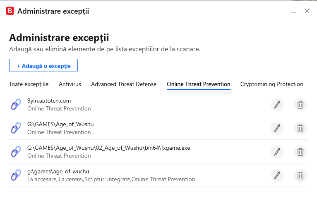Edit the G:\GAMES\Age_of_Wushu exception
This screenshot has width=317, height=211.
tap(277, 128)
